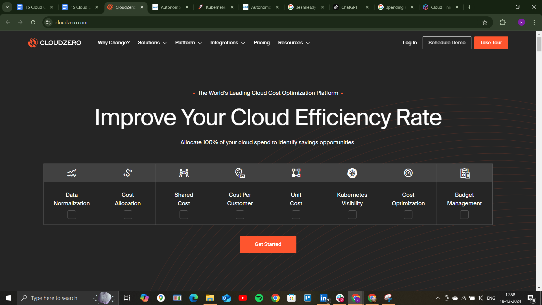Click the Unit Cost icon
Image resolution: width=542 pixels, height=305 pixels.
coord(296,173)
